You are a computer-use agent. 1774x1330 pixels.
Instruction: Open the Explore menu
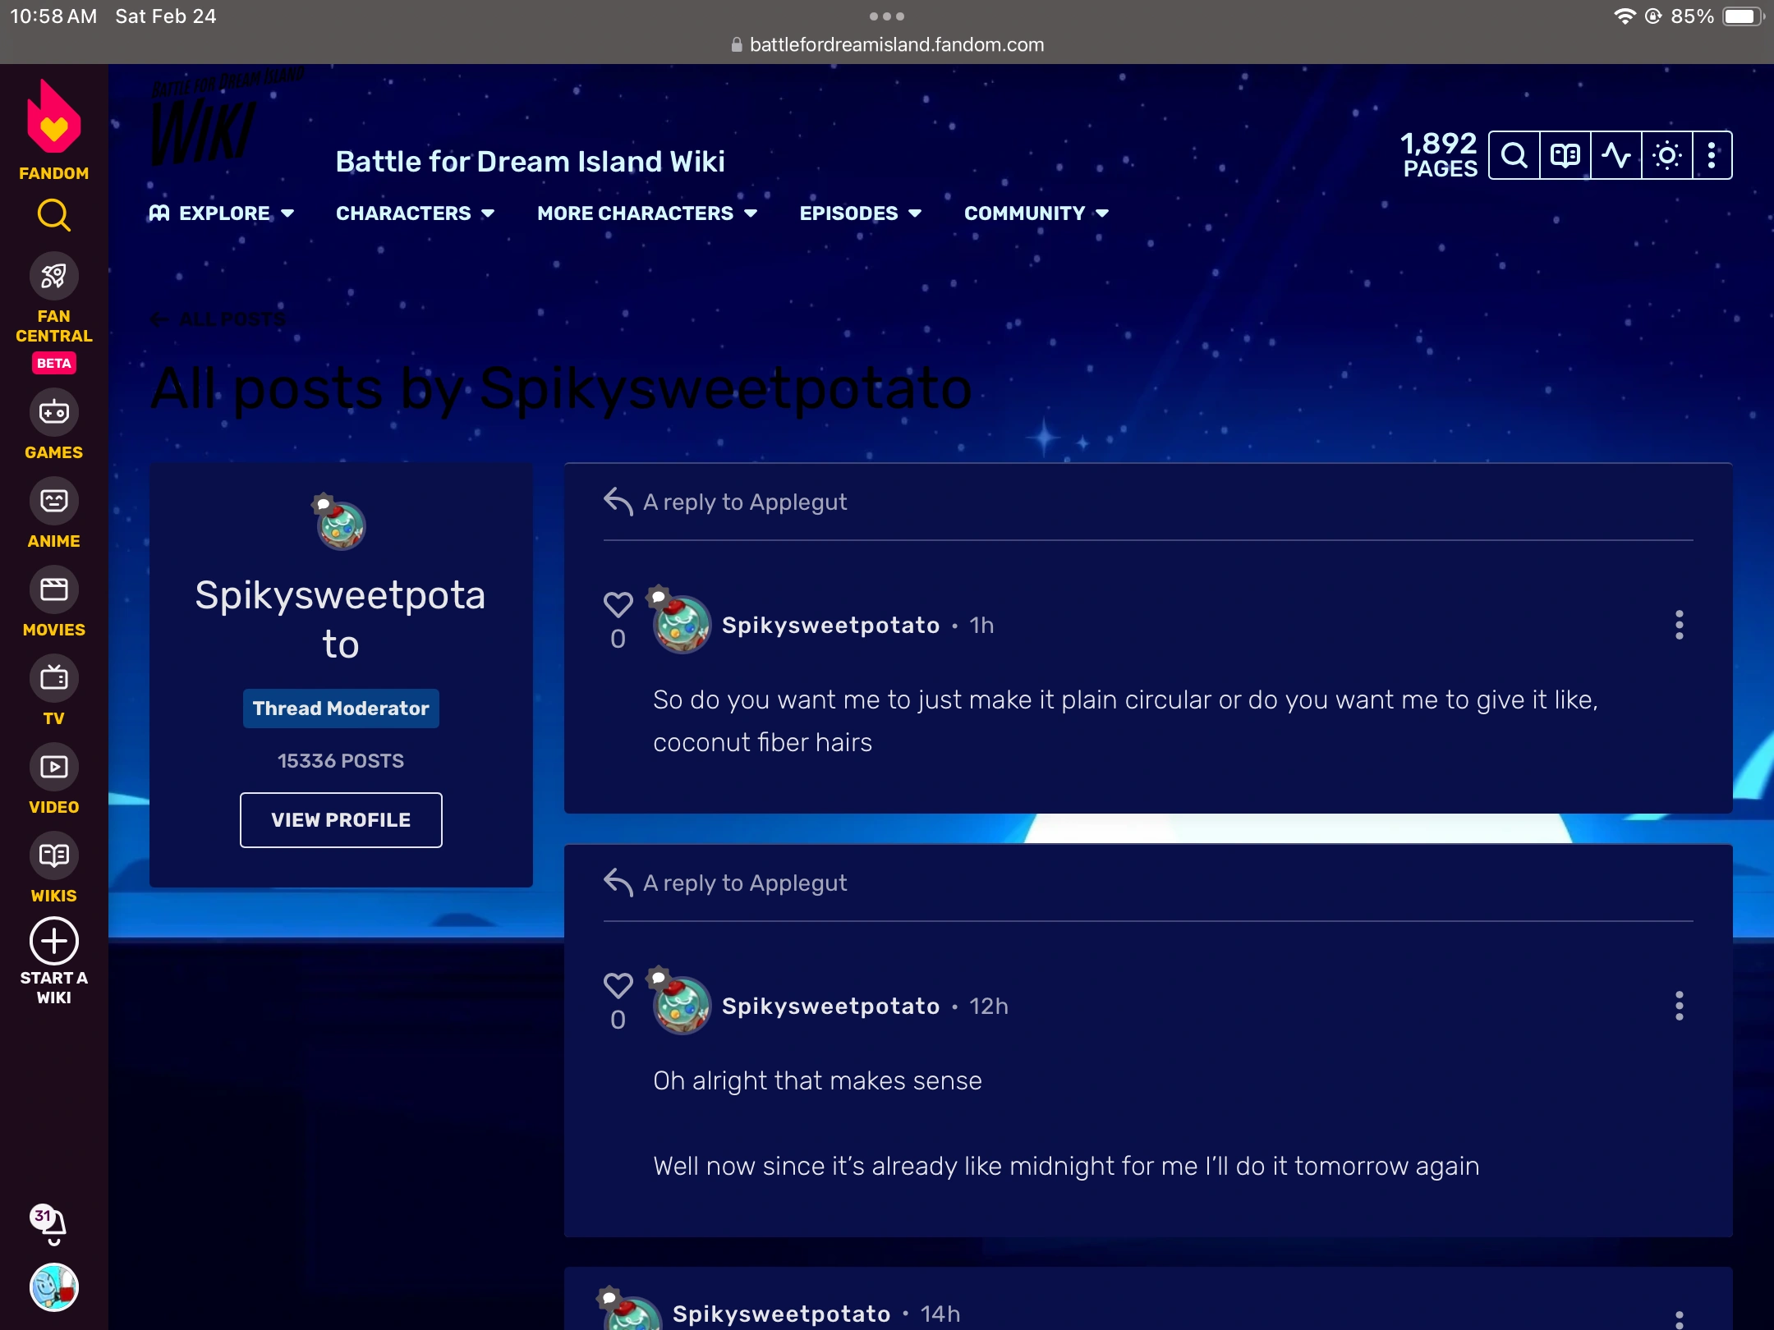click(223, 213)
